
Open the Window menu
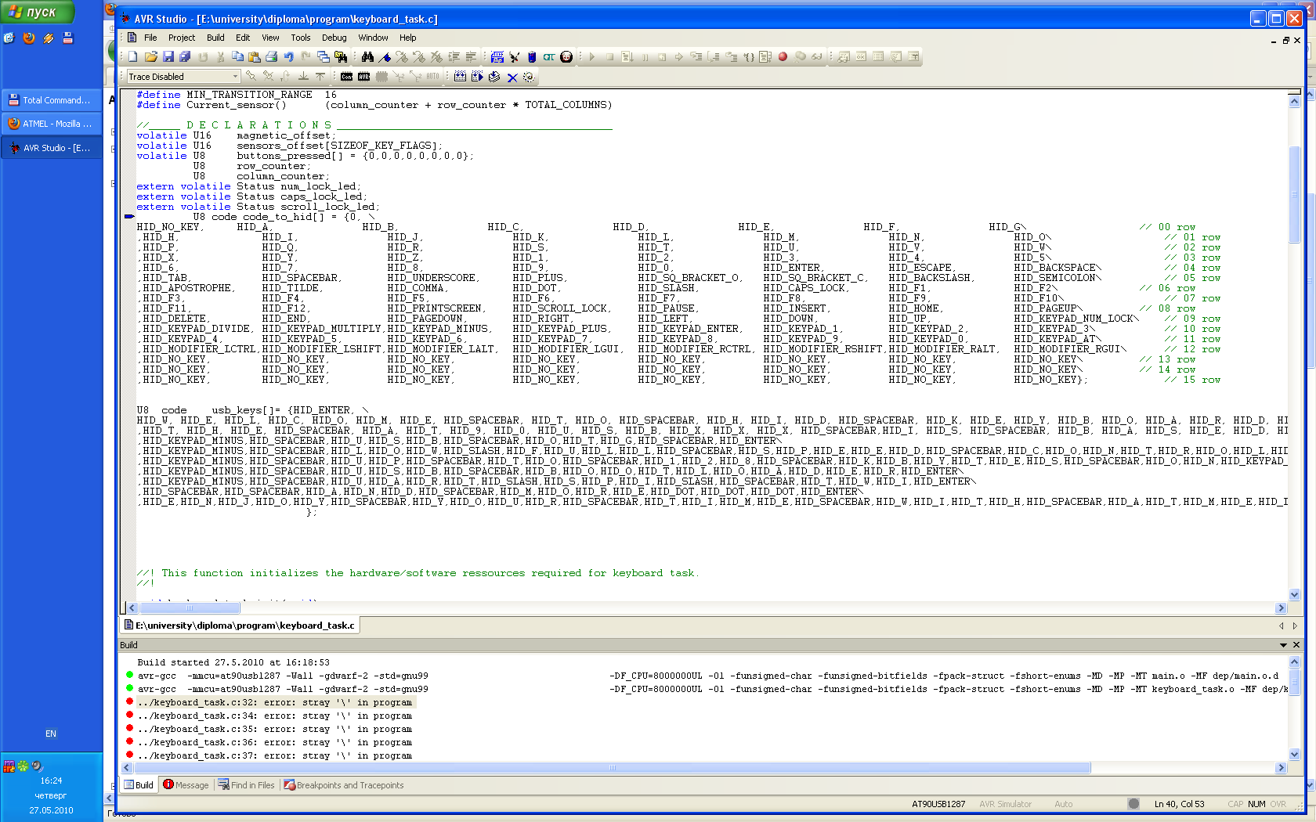coord(373,38)
